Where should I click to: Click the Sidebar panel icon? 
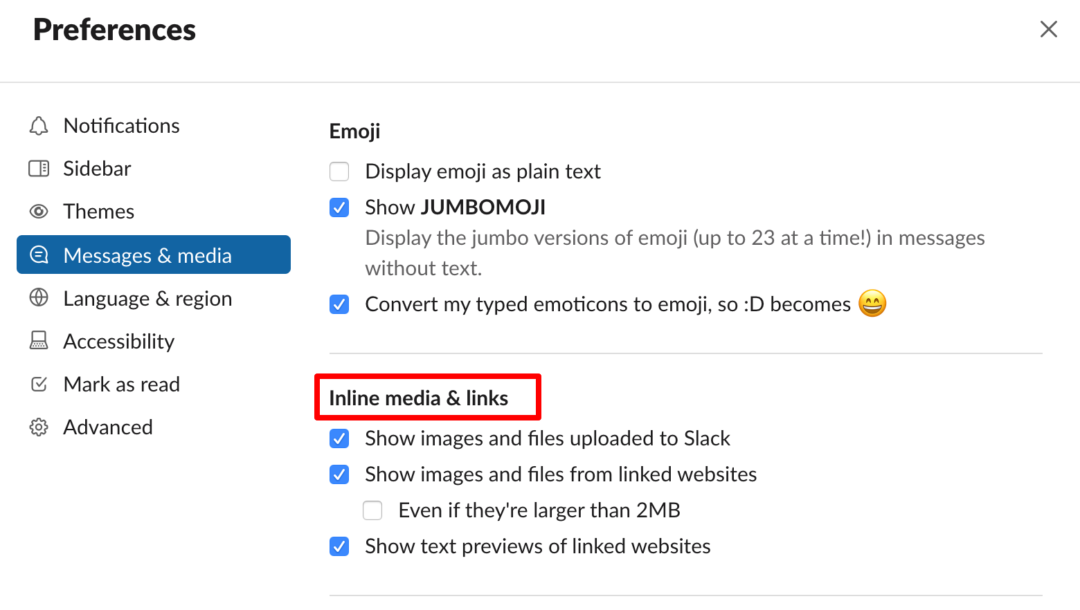pyautogui.click(x=38, y=168)
